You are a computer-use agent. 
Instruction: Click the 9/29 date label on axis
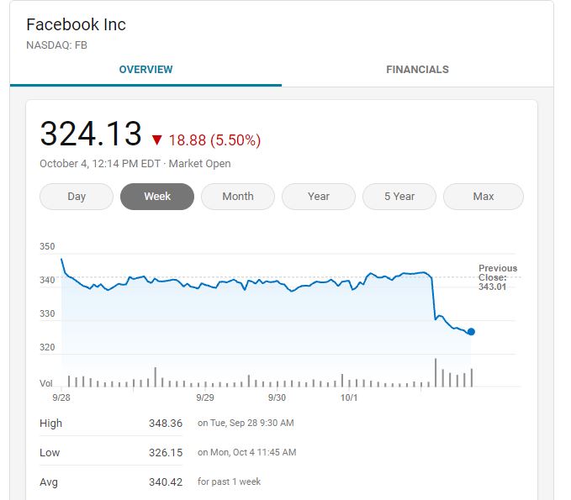204,397
